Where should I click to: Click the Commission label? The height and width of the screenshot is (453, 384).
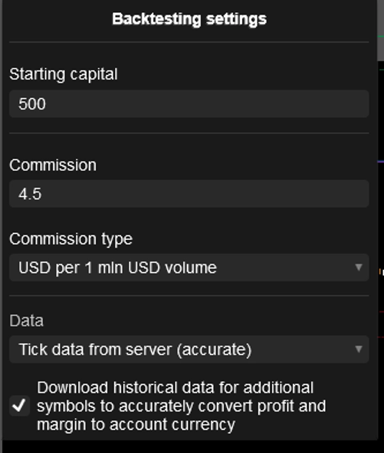click(52, 165)
